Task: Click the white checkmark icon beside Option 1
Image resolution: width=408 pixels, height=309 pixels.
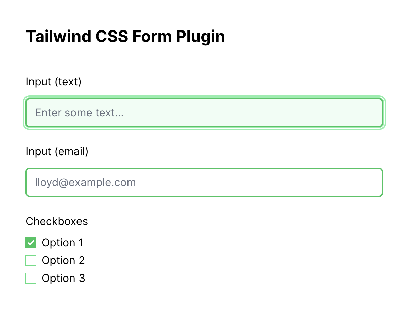Action: pos(31,243)
